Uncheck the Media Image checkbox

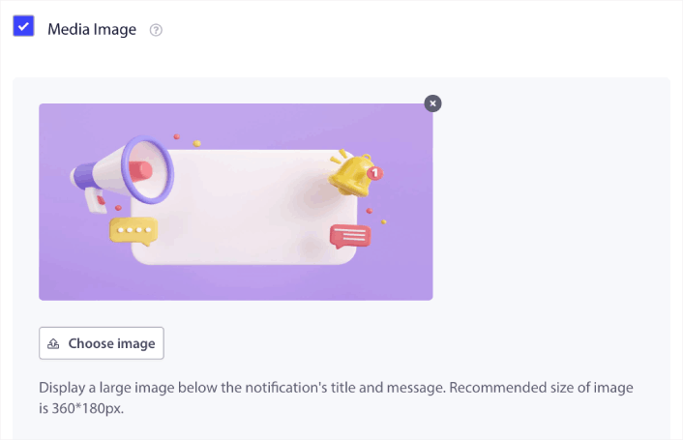tap(23, 26)
